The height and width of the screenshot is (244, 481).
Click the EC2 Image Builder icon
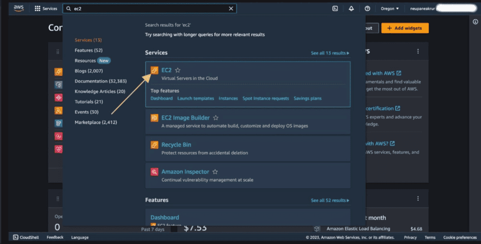[154, 118]
